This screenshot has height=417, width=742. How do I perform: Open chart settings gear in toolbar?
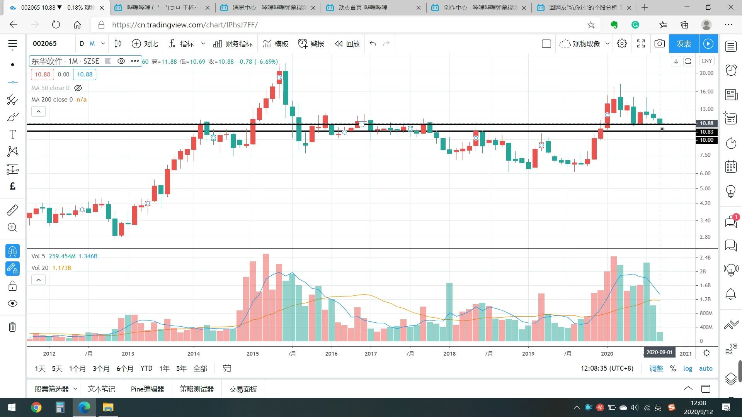622,44
